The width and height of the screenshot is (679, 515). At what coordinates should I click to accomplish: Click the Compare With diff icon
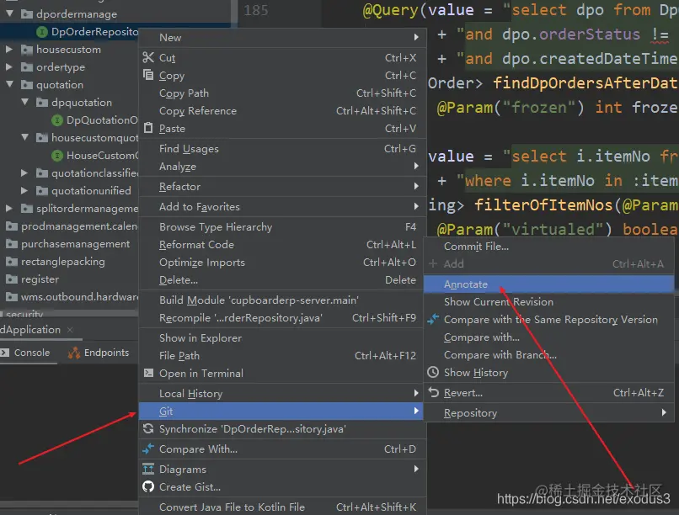tap(148, 449)
